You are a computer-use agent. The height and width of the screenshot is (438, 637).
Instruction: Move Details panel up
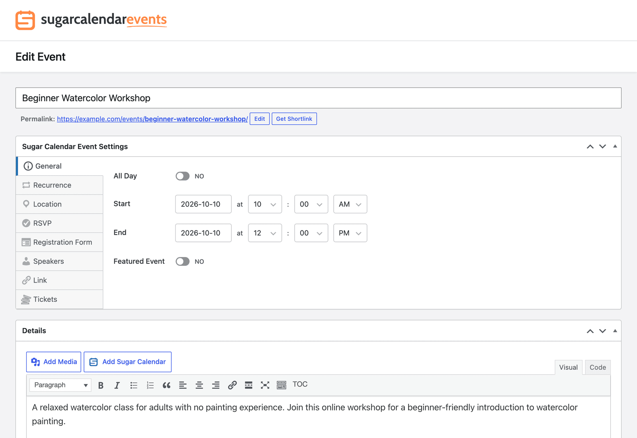tap(590, 331)
